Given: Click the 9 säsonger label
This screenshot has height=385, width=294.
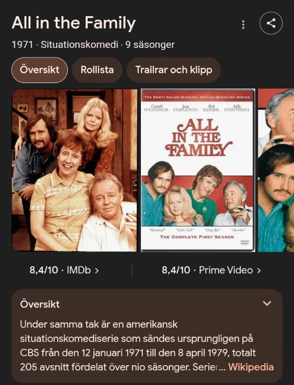Looking at the screenshot, I should 150,45.
